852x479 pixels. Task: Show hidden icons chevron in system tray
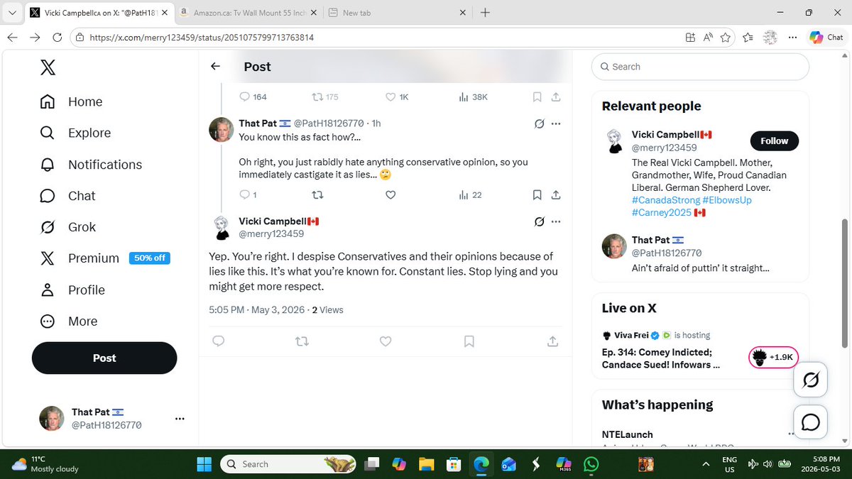pos(705,464)
